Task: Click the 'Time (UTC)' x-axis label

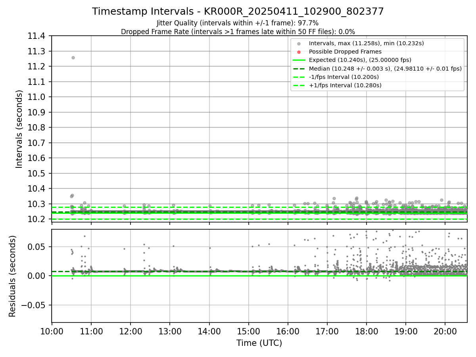Action: (259, 343)
